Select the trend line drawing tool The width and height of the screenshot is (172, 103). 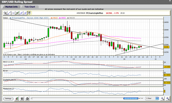[x=9, y=13]
